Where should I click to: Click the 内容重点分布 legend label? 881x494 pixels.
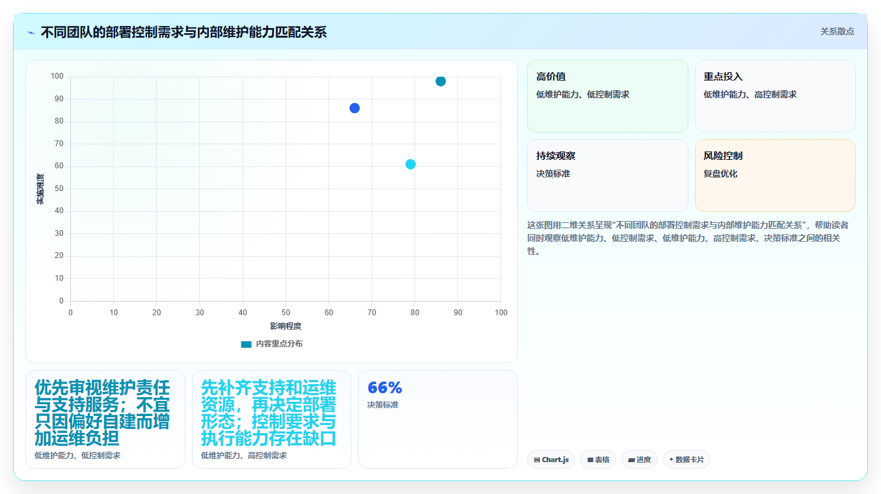(x=279, y=344)
